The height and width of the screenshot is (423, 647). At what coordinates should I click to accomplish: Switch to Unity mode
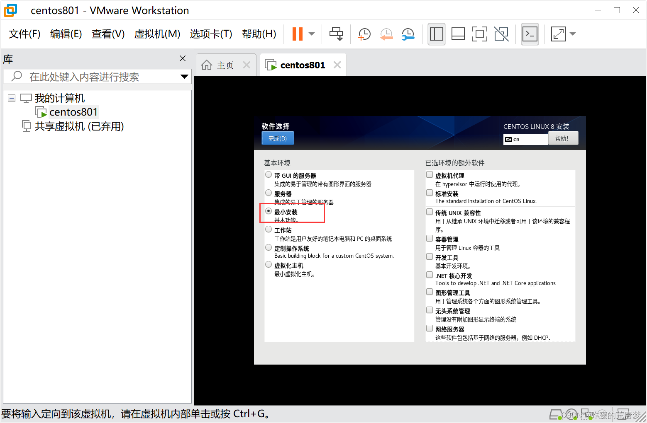click(x=501, y=34)
